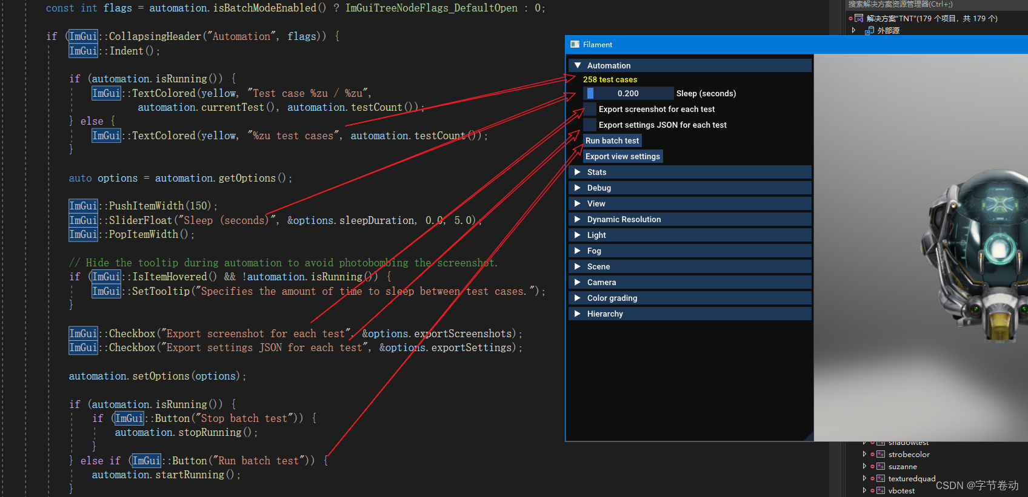
Task: Click the suzanne C++ project icon
Action: coord(881,466)
